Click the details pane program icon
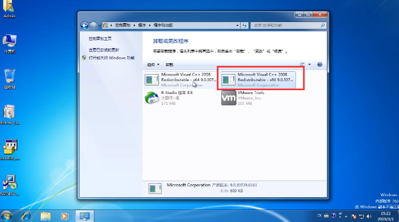The height and width of the screenshot is (222, 399). pyautogui.click(x=155, y=189)
